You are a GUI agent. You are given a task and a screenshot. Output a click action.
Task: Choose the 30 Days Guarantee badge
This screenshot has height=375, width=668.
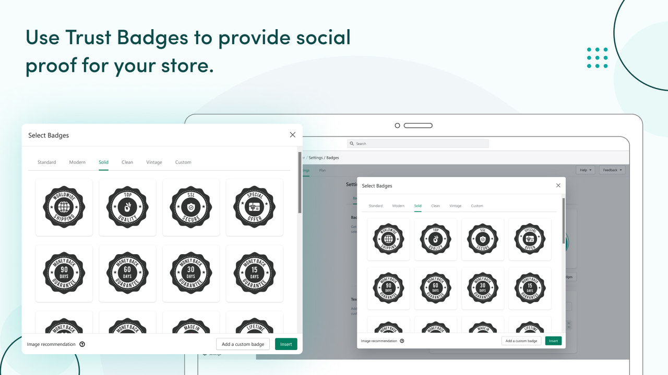coord(191,273)
